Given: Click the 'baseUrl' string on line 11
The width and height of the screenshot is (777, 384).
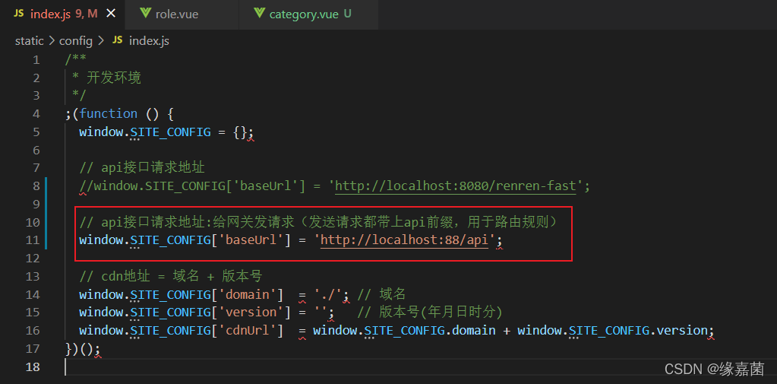Looking at the screenshot, I should 254,240.
